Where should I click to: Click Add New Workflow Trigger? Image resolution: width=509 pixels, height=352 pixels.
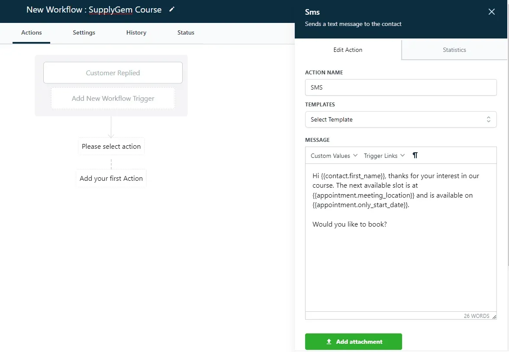pos(113,98)
